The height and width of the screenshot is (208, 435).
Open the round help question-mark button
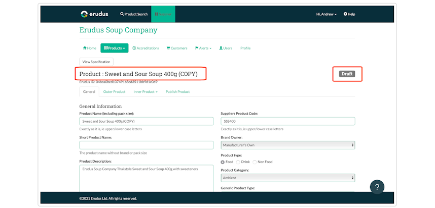[x=377, y=187]
